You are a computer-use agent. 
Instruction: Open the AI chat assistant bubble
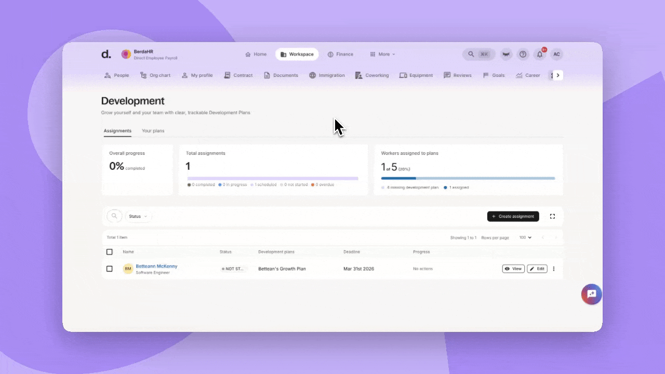point(591,295)
